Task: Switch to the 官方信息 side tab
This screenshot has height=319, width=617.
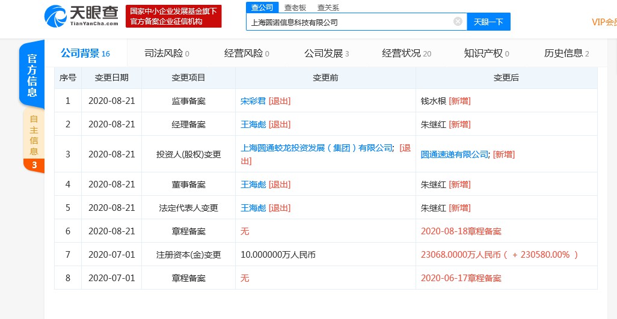Action: 32,74
